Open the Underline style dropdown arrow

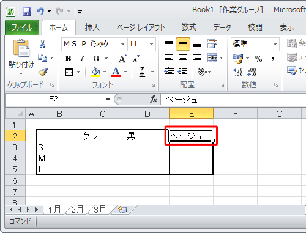[x=106, y=59]
